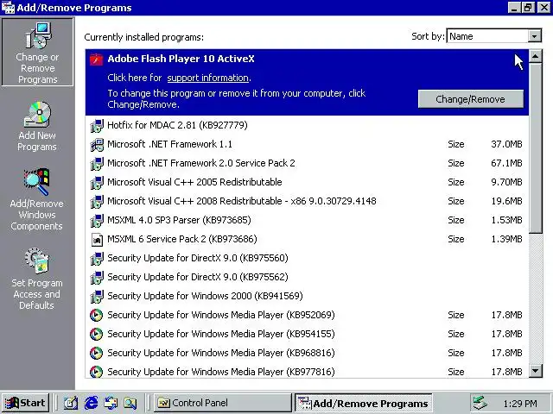Click the scrollbar up arrow
This screenshot has height=414, width=553.
tap(536, 56)
